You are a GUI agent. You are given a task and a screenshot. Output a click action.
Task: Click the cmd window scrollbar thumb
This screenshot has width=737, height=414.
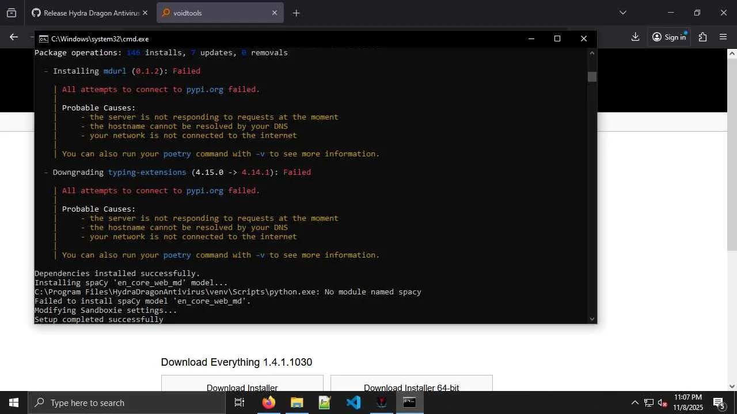click(x=592, y=76)
